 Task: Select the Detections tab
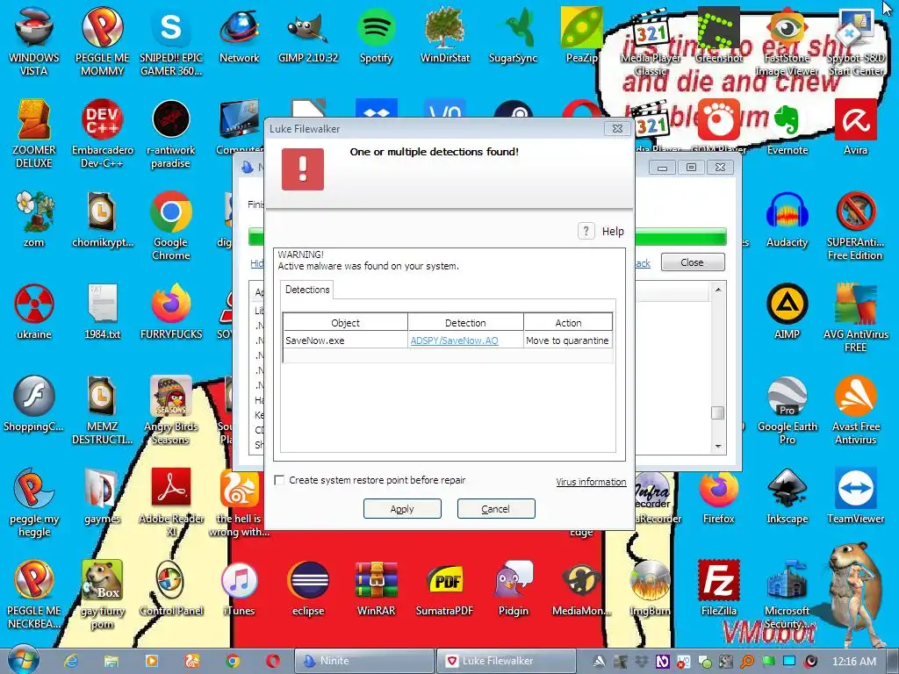307,290
